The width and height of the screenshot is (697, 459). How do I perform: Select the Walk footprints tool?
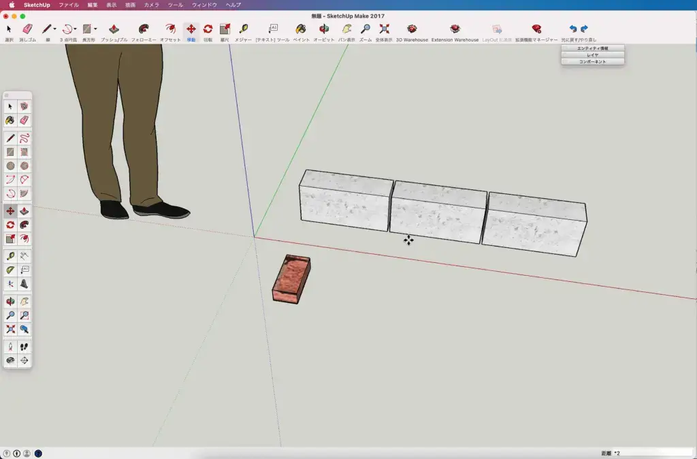(x=24, y=347)
